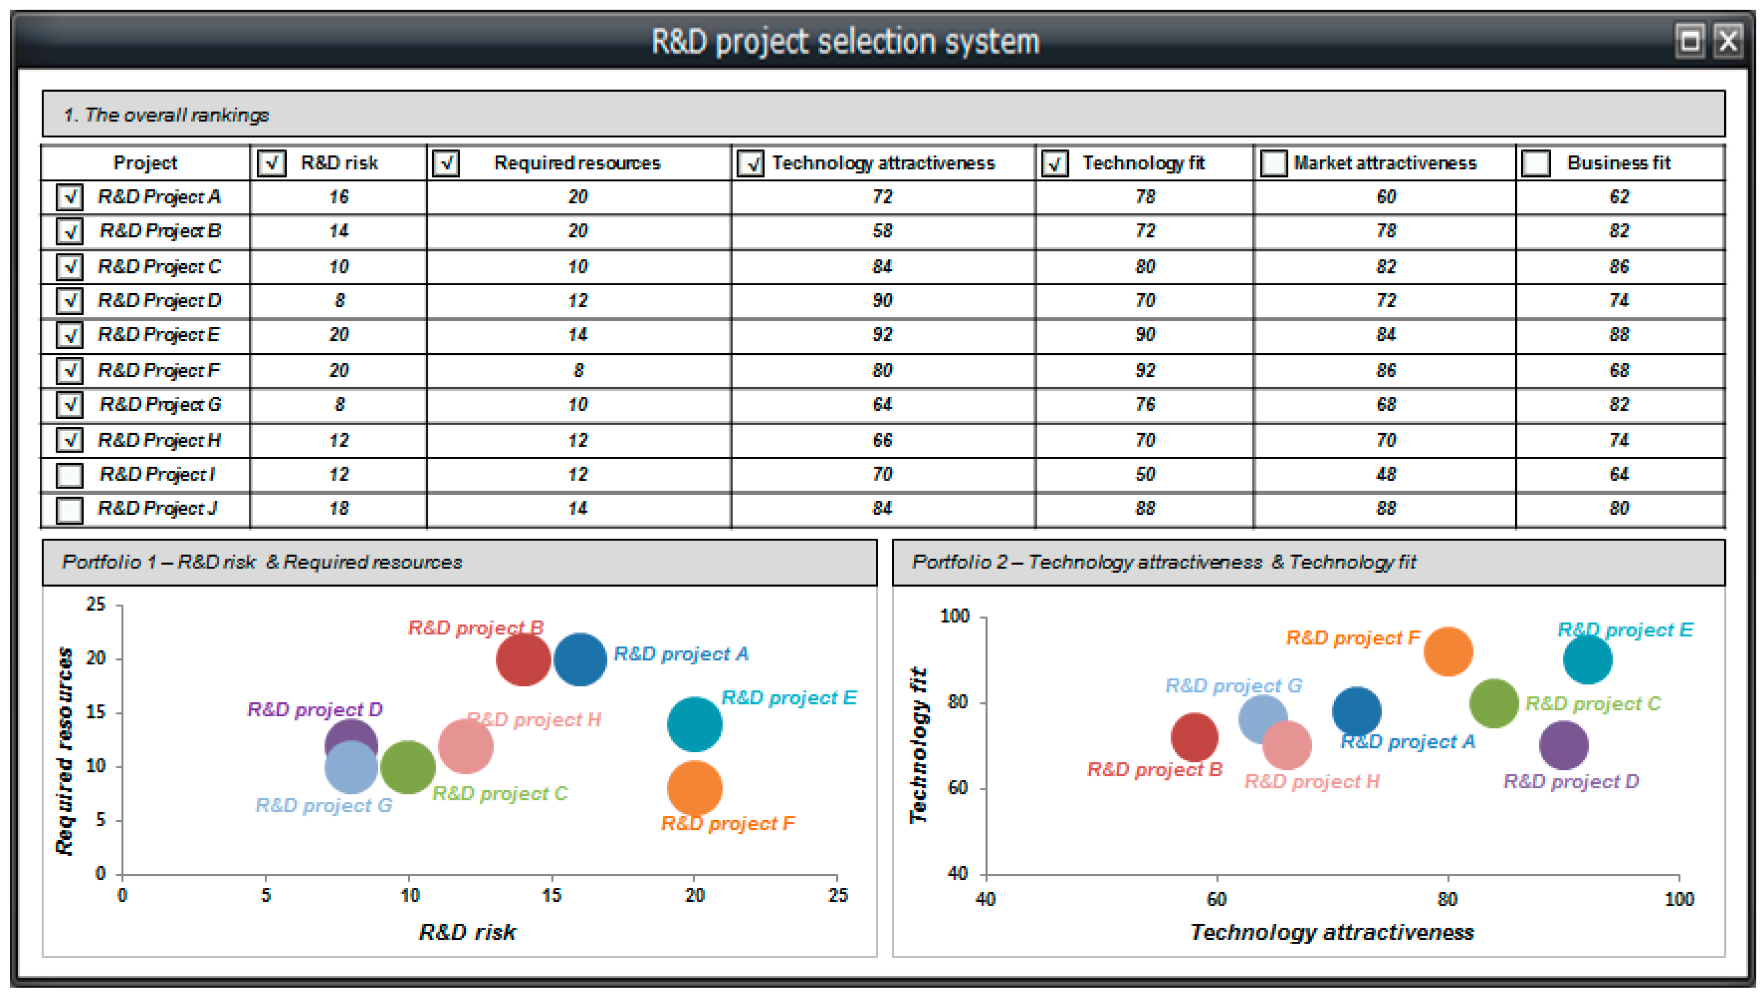This screenshot has height=995, width=1764.
Task: Click the R&D project C label in Portfolio 1
Action: point(500,793)
